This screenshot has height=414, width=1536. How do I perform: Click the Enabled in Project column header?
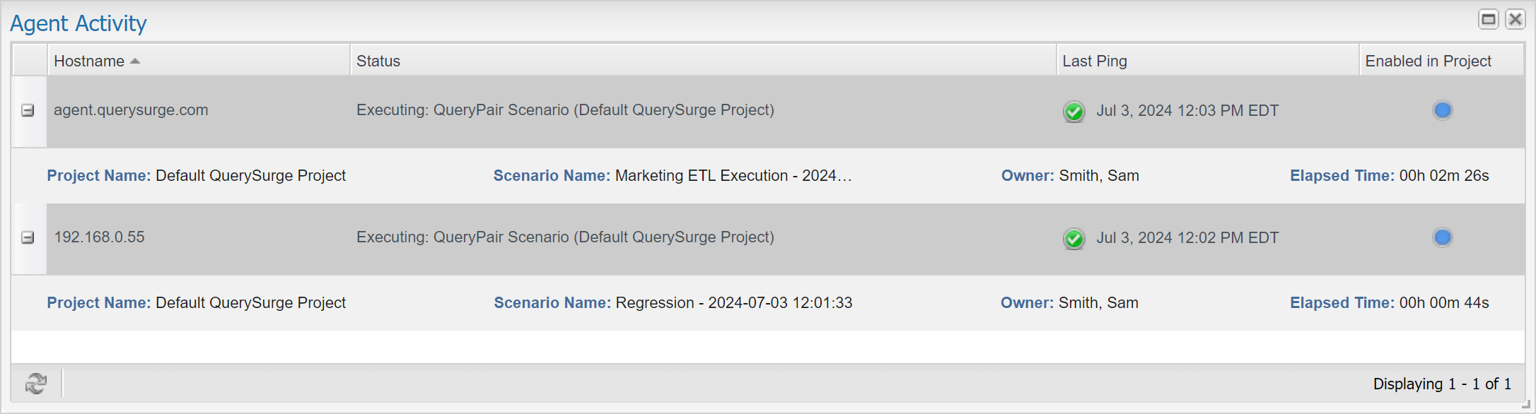coord(1428,61)
